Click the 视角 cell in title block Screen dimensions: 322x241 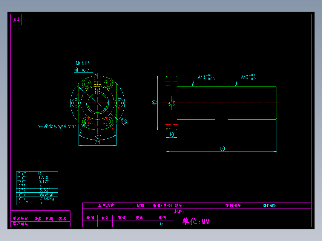(x=140, y=218)
